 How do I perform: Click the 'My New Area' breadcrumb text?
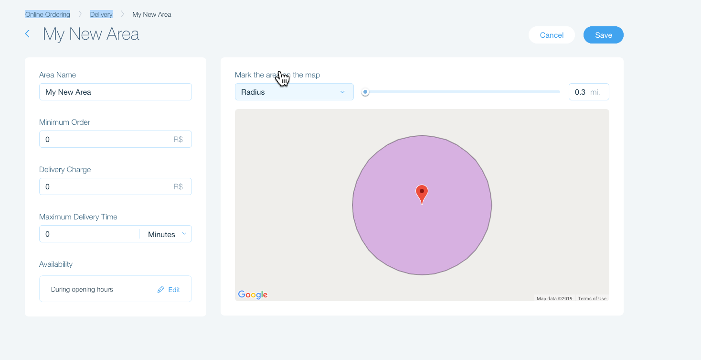152,14
